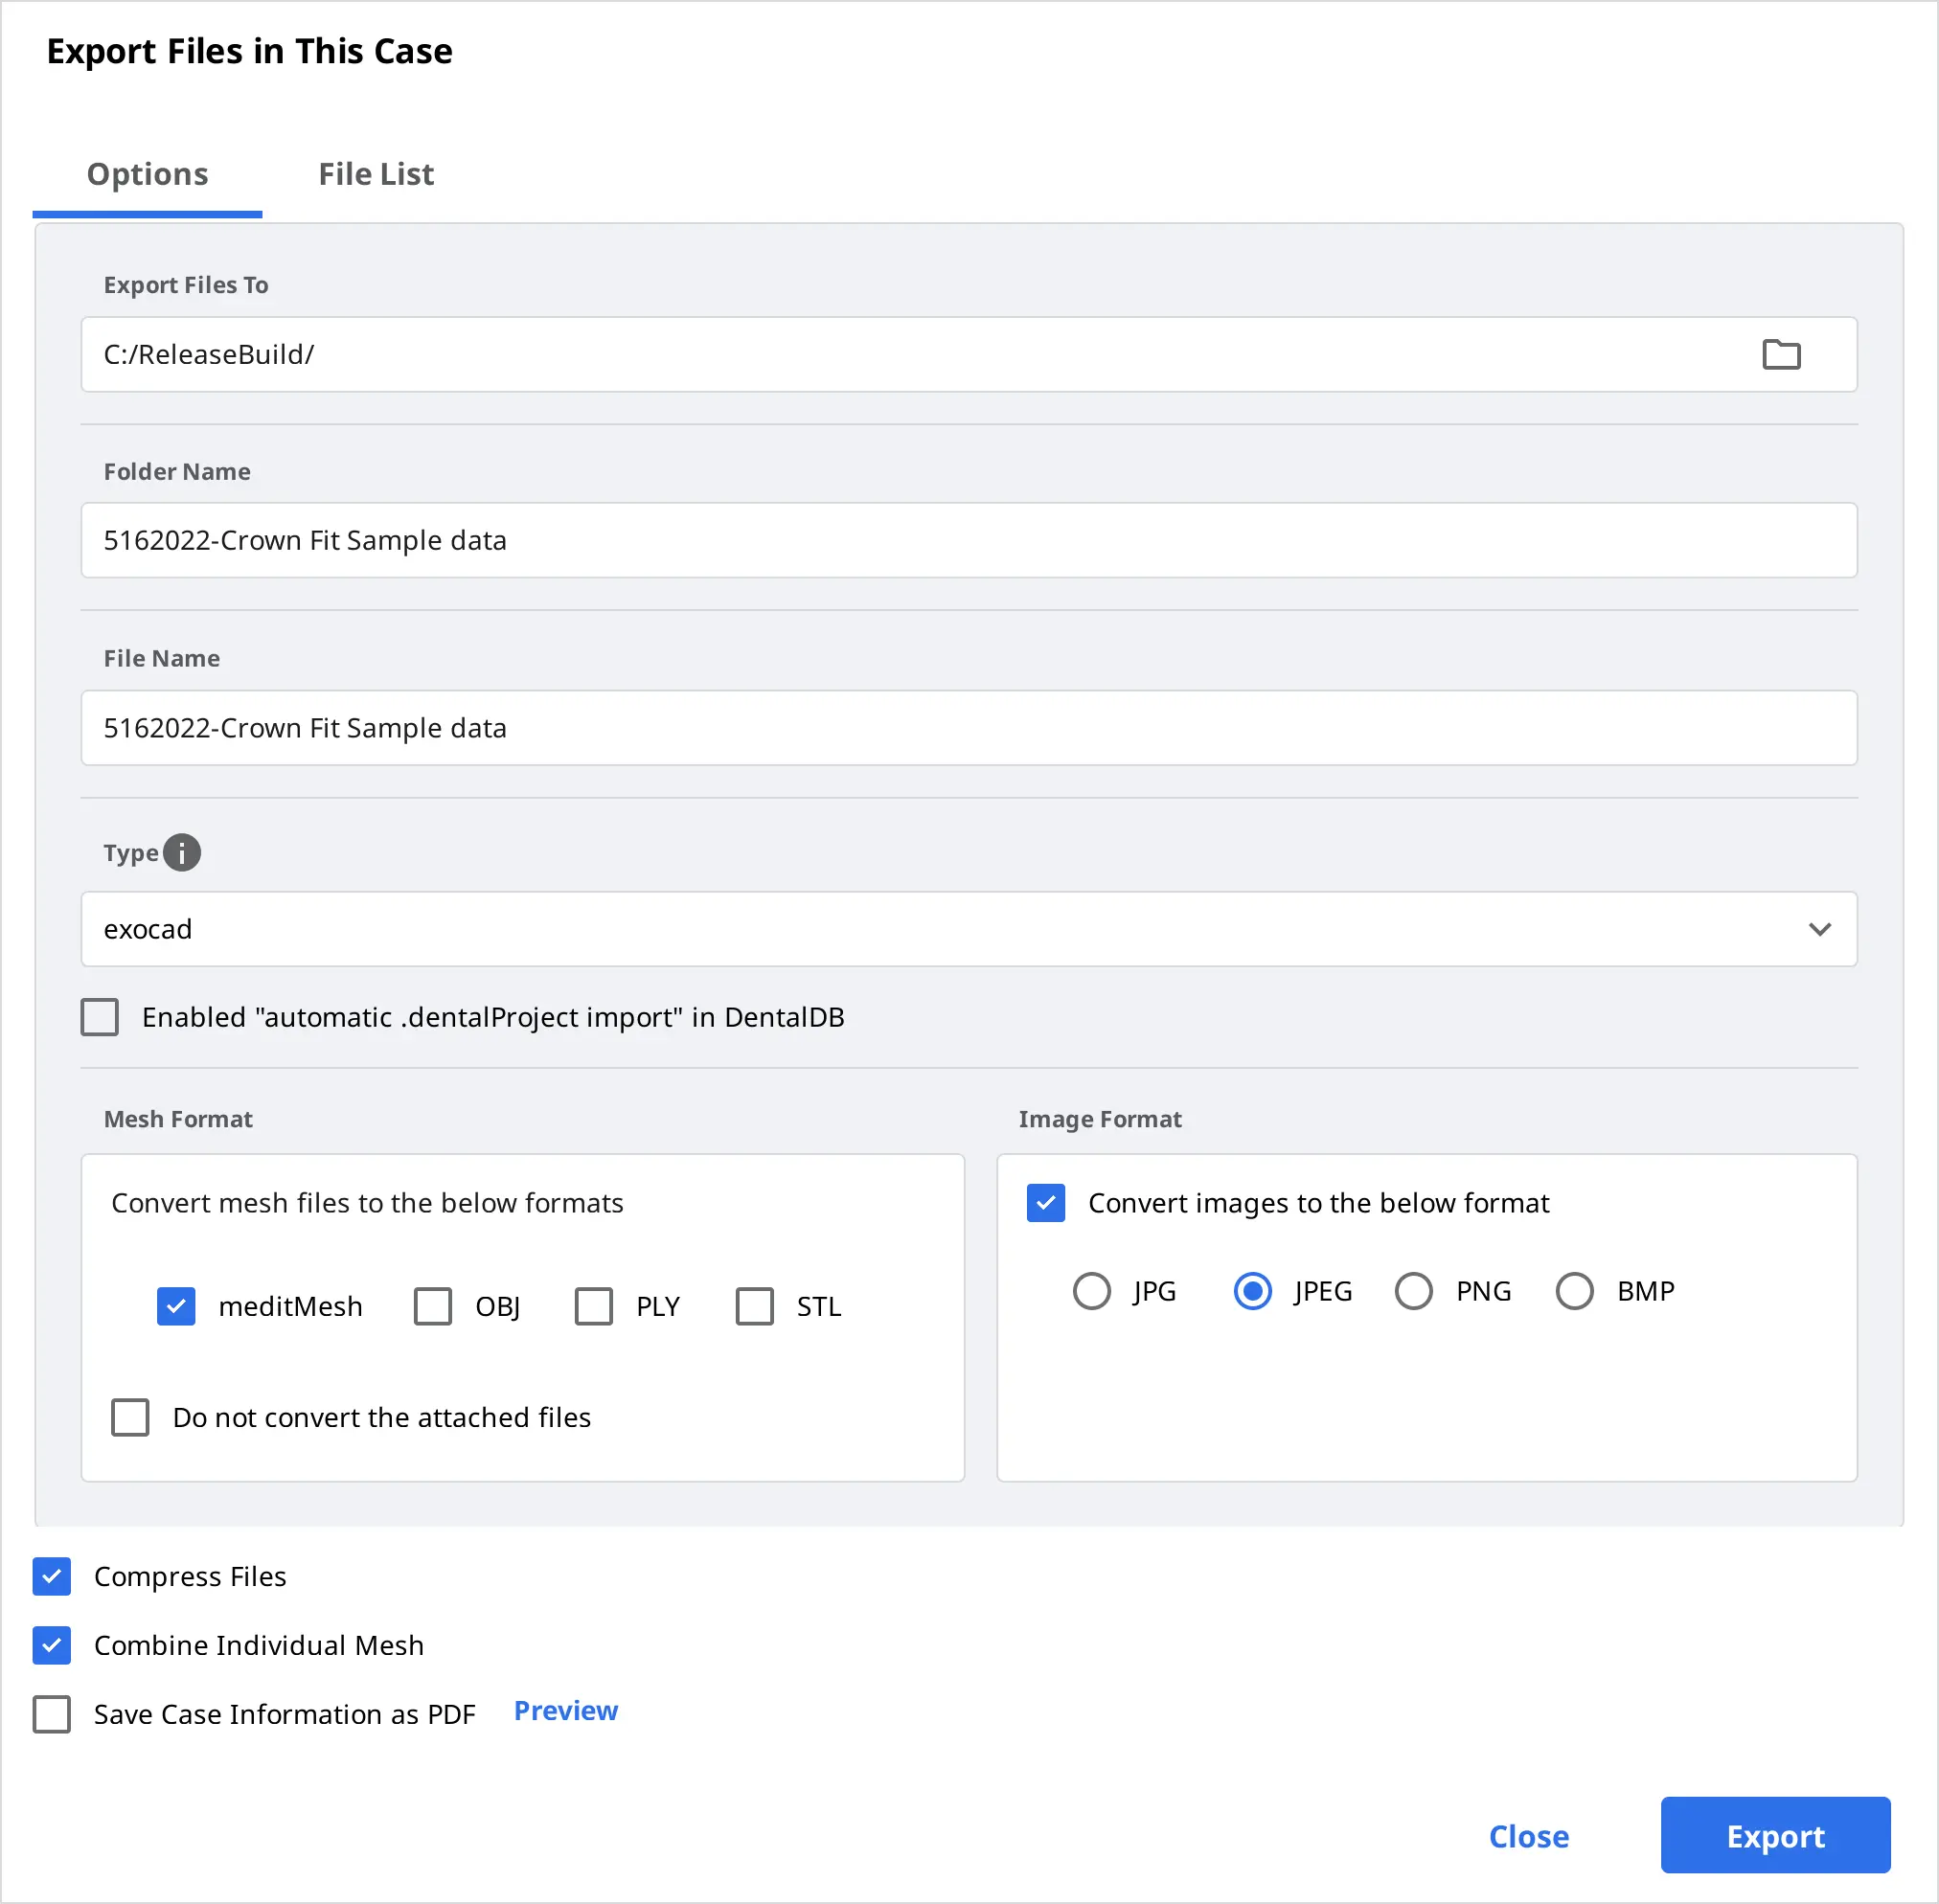Click into the Folder Name field
The width and height of the screenshot is (1939, 1904).
968,540
